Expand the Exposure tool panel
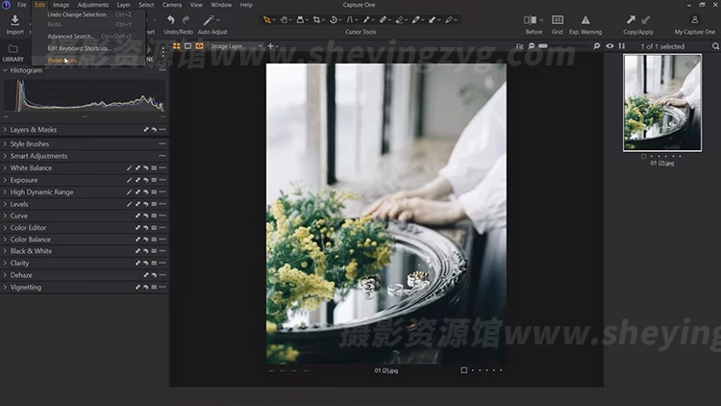The width and height of the screenshot is (721, 406). (x=24, y=180)
